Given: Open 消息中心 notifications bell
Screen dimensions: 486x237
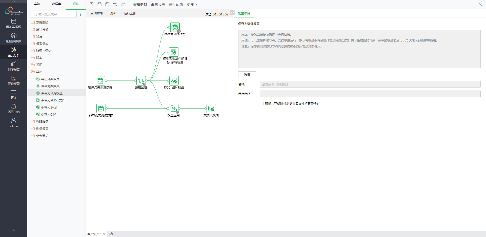Looking at the screenshot, I should coord(14,109).
